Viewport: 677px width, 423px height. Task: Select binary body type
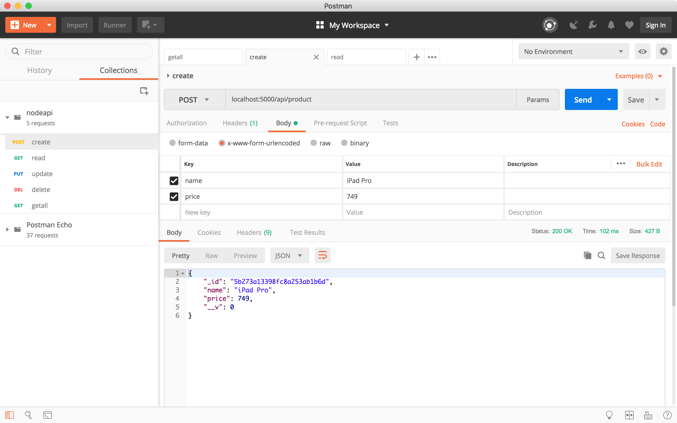coord(344,143)
